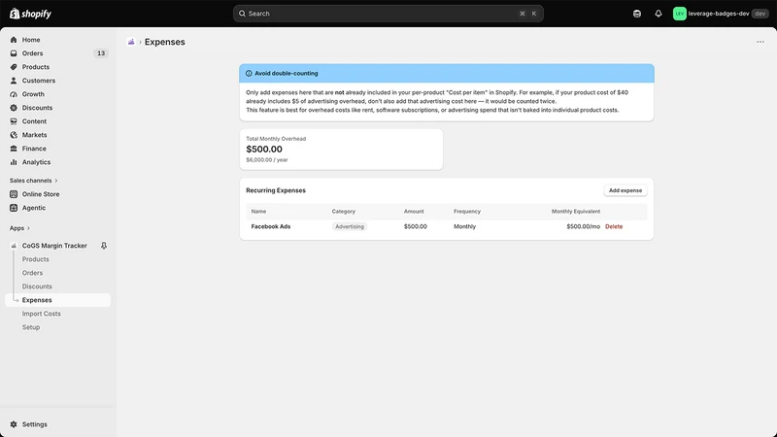
Task: Click the Content icon
Action: [14, 121]
